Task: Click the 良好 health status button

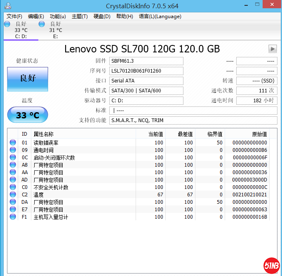Action: pos(28,79)
